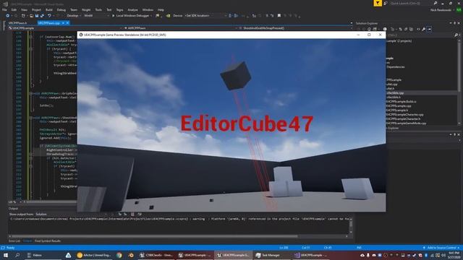Open the Help menu
This screenshot has height=260, width=463.
[161, 9]
